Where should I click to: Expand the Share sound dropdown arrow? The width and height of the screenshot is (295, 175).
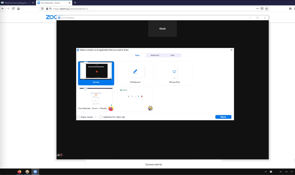96,117
